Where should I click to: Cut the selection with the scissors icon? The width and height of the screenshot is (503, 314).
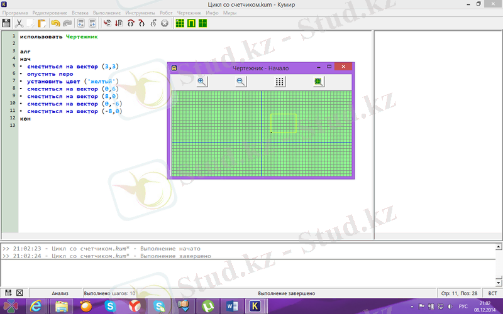(x=19, y=23)
